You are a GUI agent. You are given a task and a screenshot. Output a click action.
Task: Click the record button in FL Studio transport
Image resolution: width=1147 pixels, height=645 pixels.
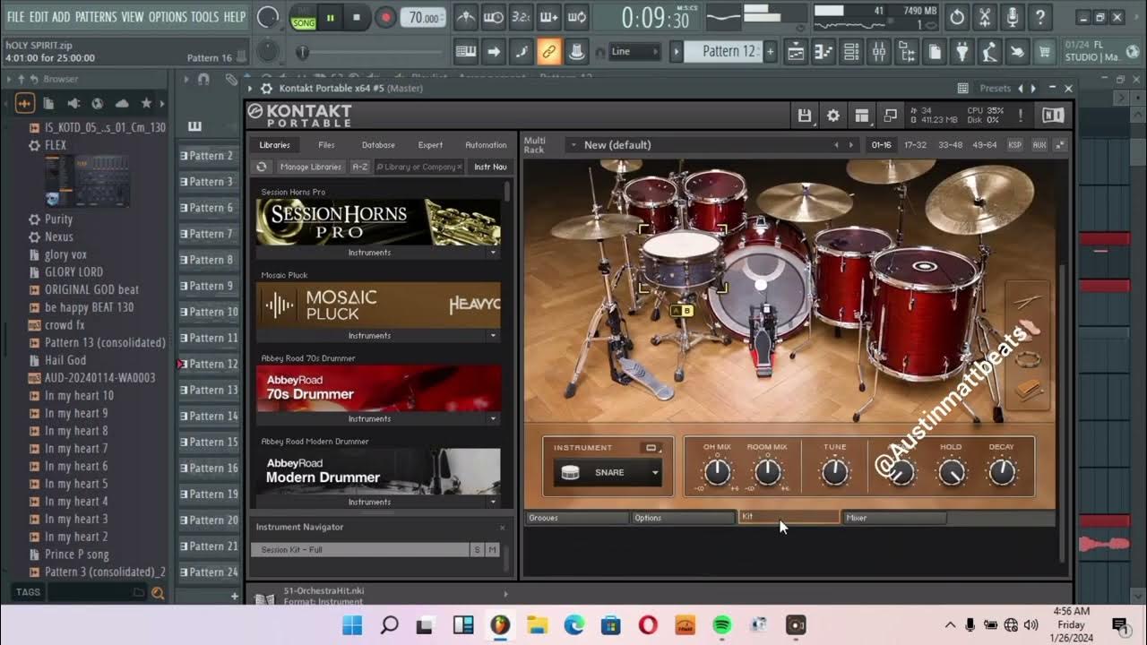(x=386, y=17)
